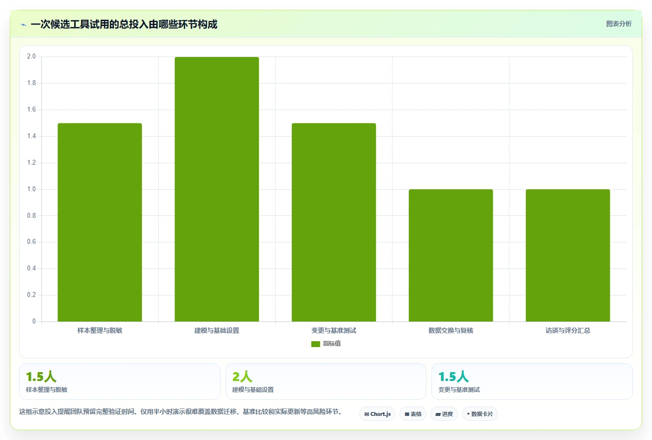This screenshot has height=440, width=652.
Task: Click the 进度 tag chip
Action: tap(444, 414)
